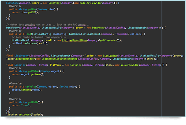Place cursor on 'object.setName(value);' line
The image size is (186, 125).
click(27, 90)
